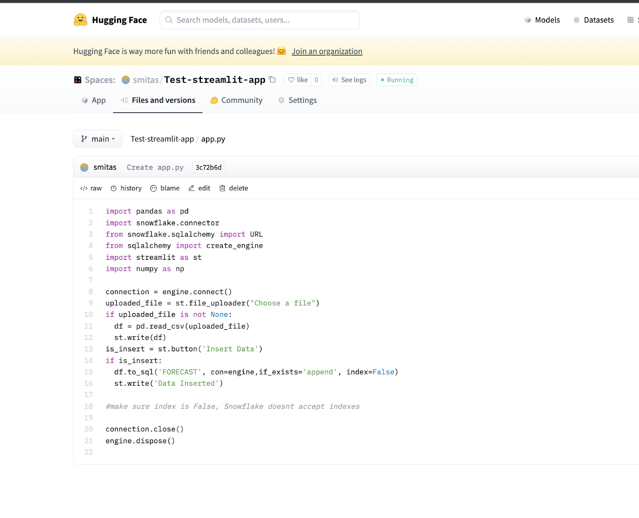Copy the Space name with the copy icon

(272, 80)
